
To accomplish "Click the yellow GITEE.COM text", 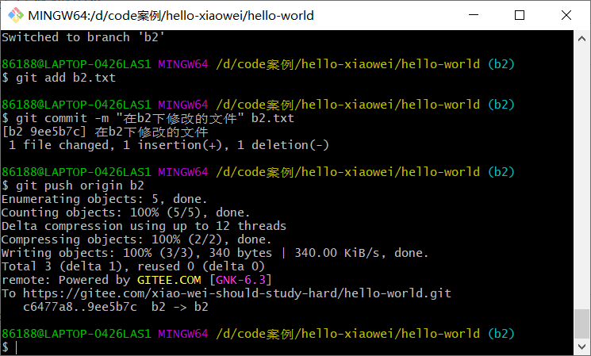I will click(169, 280).
